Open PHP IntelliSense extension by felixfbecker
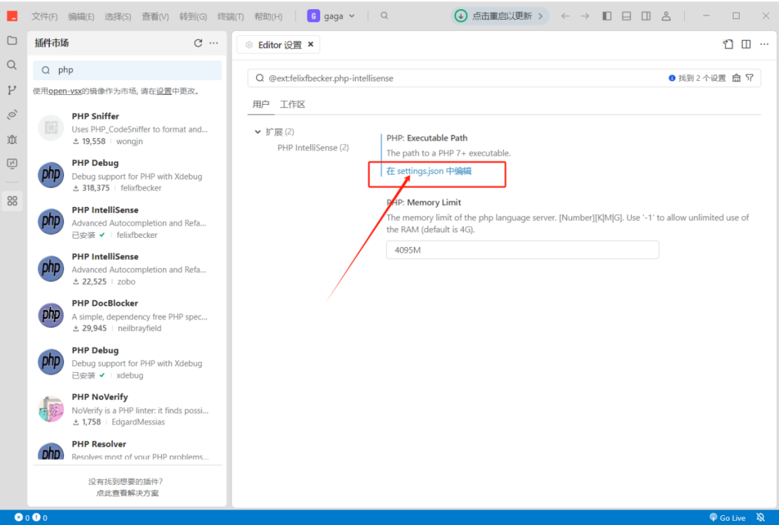 pyautogui.click(x=127, y=222)
